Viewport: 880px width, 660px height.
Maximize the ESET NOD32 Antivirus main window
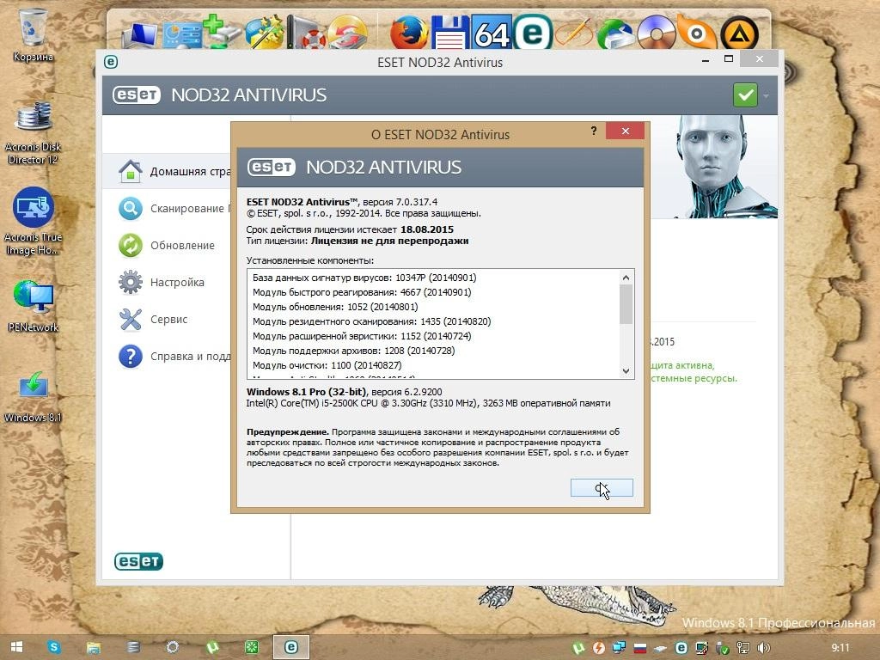pyautogui.click(x=729, y=59)
